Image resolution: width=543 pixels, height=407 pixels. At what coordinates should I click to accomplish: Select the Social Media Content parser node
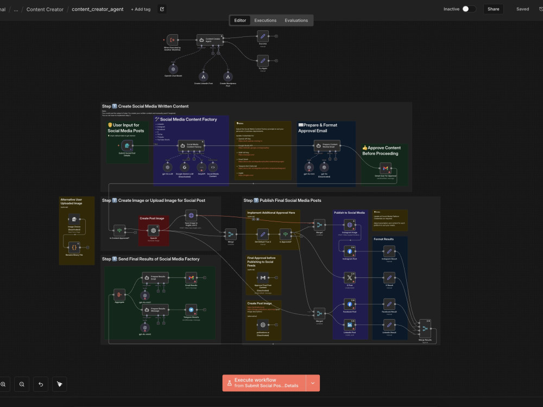[x=213, y=167]
